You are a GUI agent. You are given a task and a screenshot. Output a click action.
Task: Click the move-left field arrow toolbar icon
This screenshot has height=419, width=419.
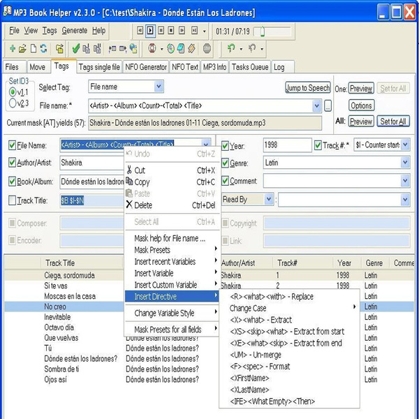(112, 49)
